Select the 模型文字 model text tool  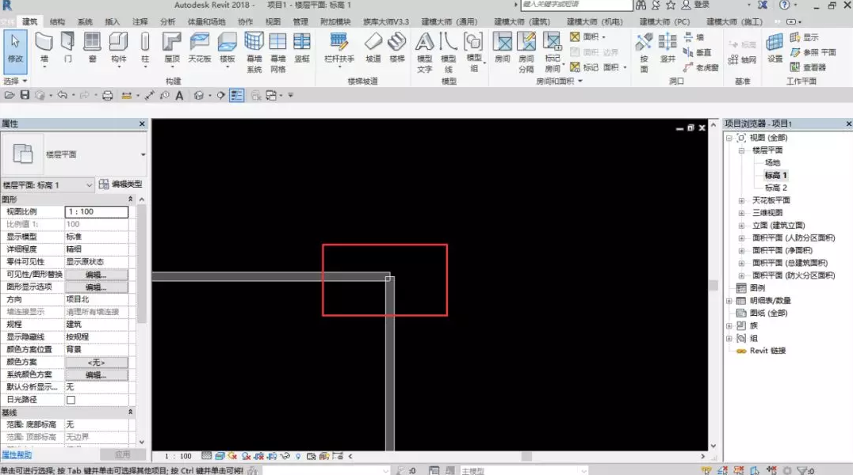point(424,52)
